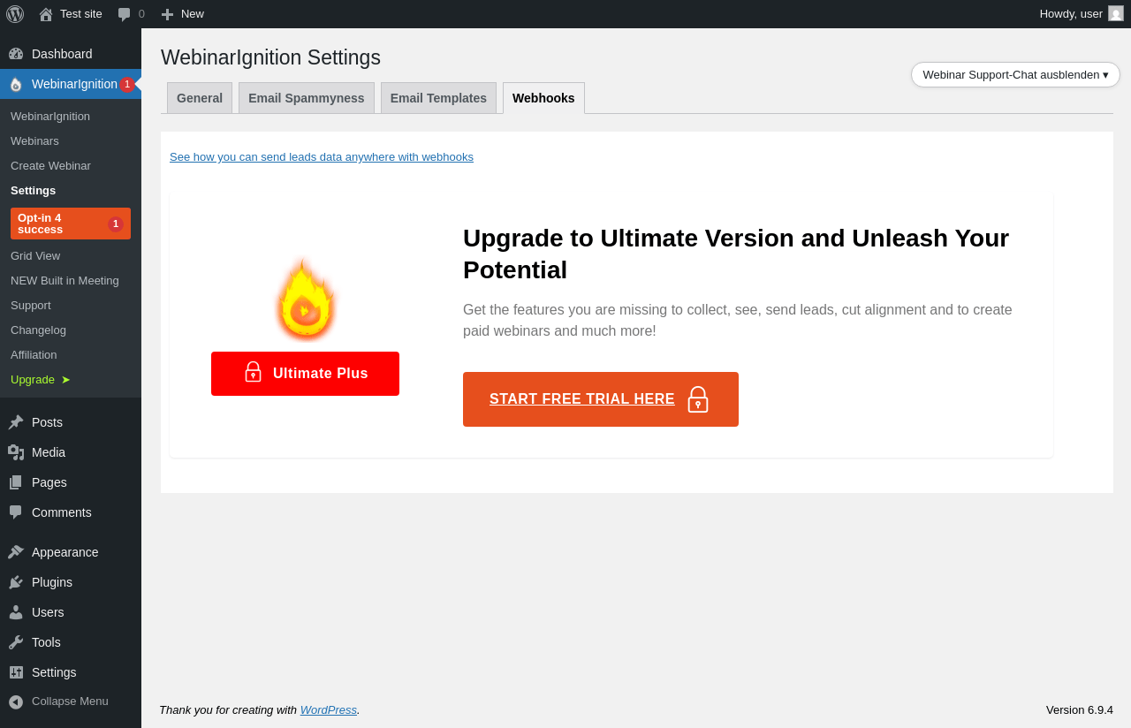Screen dimensions: 1131x728
Task: Click the red Ultimate Plus button
Action: click(x=305, y=374)
